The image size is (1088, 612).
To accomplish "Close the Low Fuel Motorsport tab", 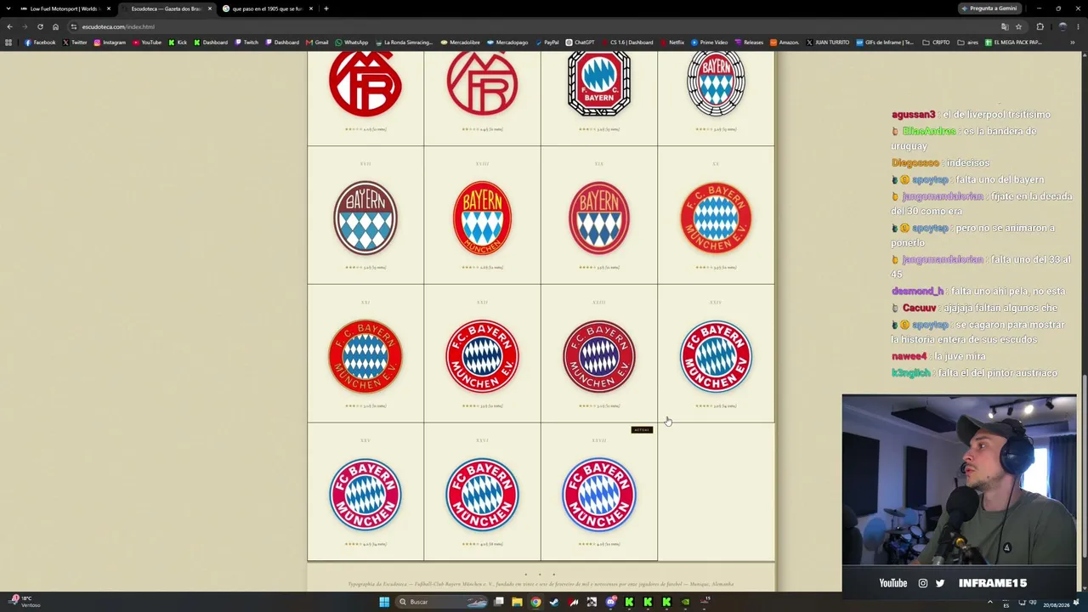I will click(109, 8).
